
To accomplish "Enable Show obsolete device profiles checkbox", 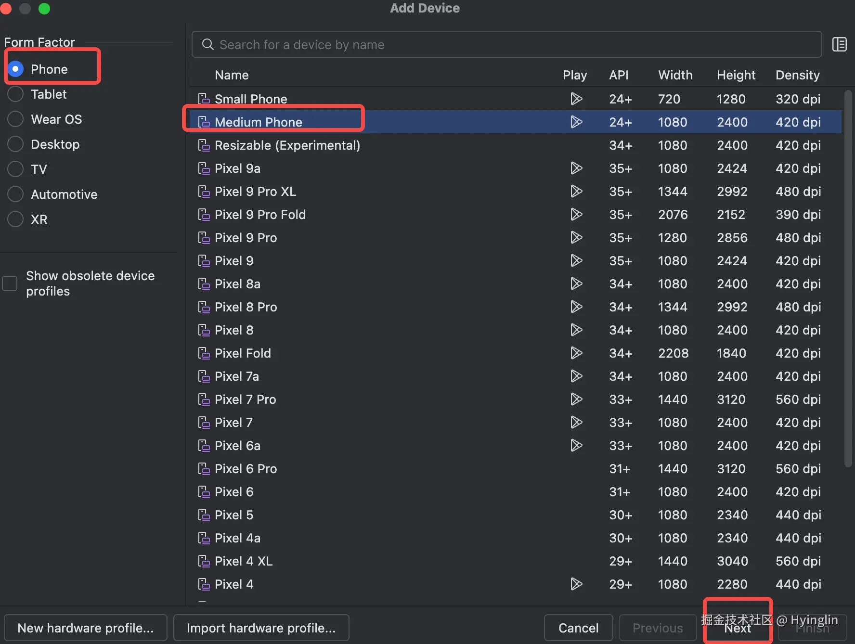I will pos(10,283).
